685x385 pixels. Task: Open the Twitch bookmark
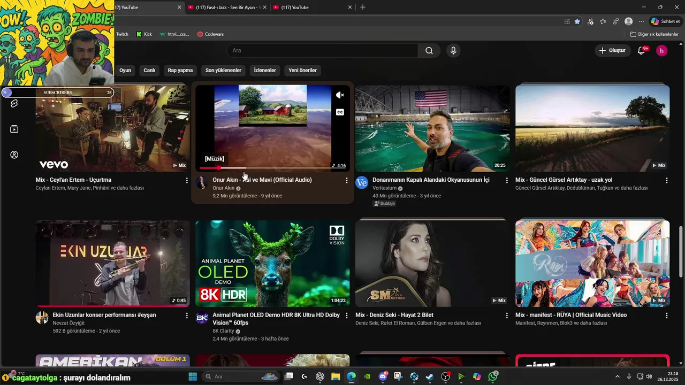pos(122,34)
